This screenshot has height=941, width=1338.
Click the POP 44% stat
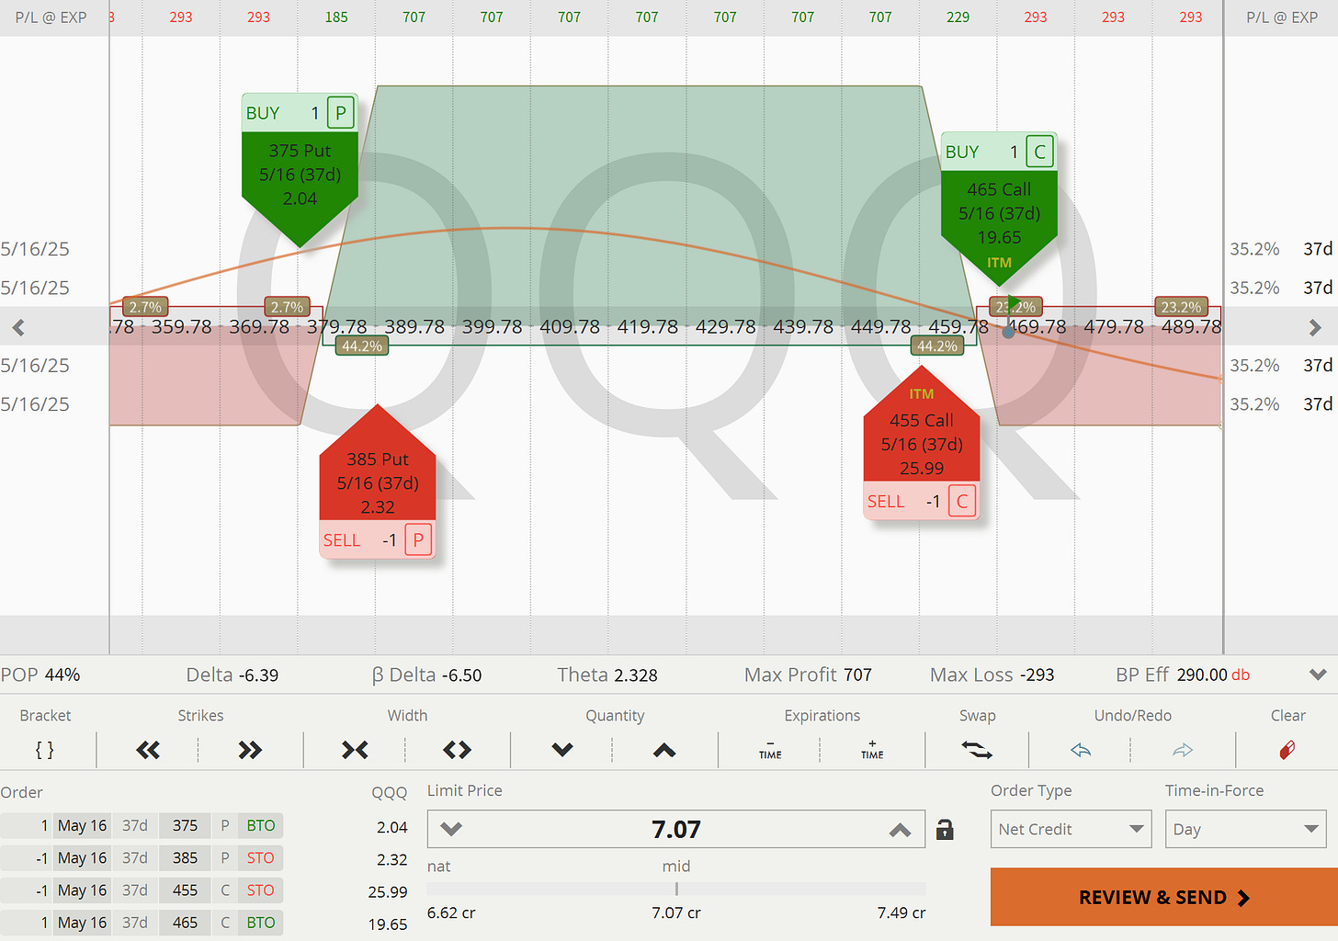click(40, 675)
